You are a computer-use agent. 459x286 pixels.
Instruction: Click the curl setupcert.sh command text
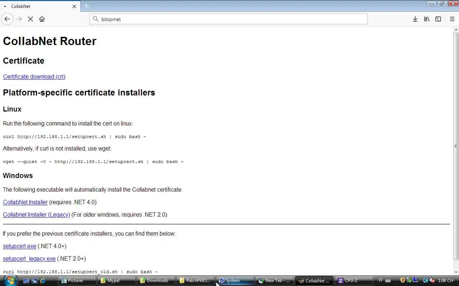[75, 137]
